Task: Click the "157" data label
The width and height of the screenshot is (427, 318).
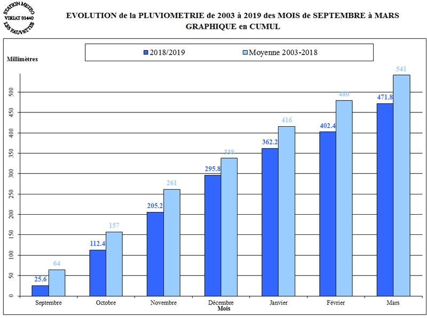Action: point(114,226)
